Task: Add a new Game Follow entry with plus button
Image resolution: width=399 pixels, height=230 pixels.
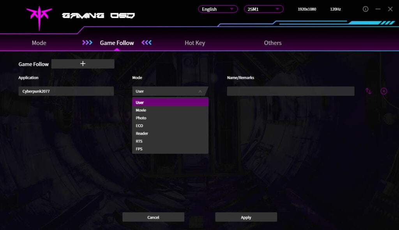Action: (83, 64)
